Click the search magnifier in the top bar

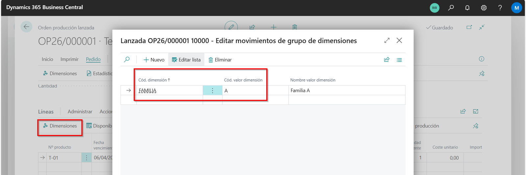click(451, 8)
